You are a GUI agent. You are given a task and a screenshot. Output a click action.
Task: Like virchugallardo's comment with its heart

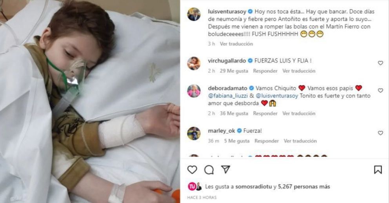pos(380,63)
